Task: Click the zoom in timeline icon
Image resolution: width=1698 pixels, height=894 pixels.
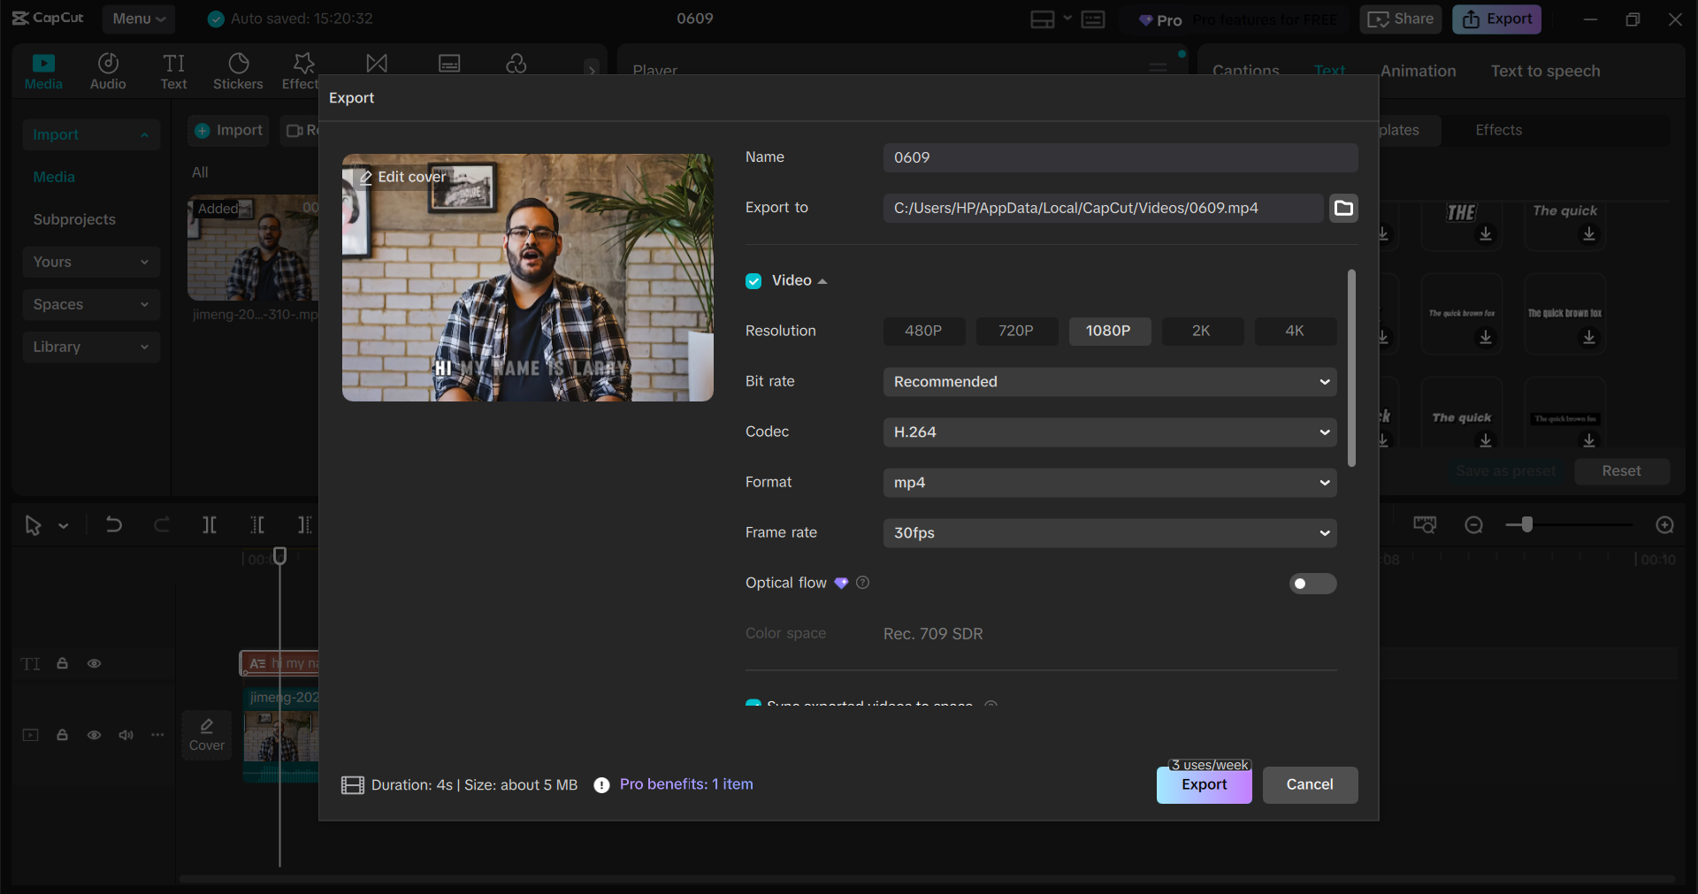Action: pos(1664,525)
